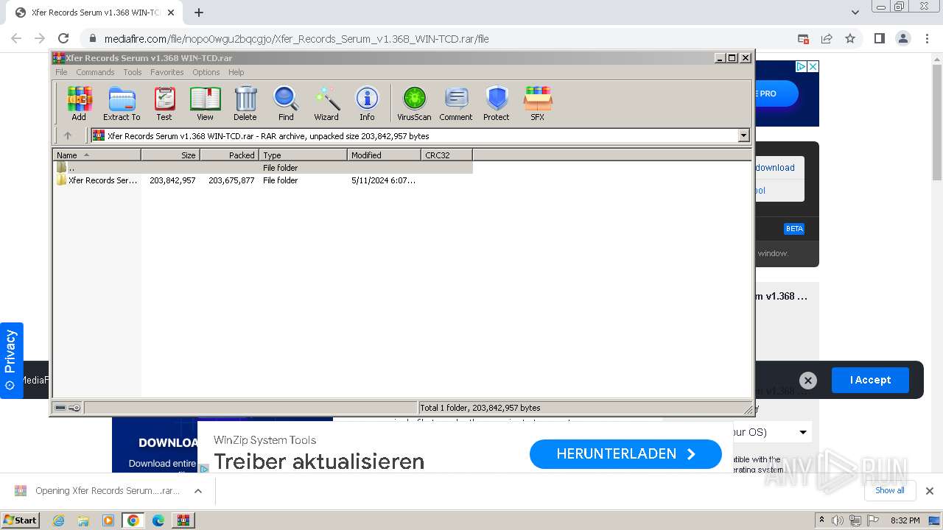The image size is (943, 530).
Task: Open the Privacy side tab
Action: pyautogui.click(x=10, y=360)
